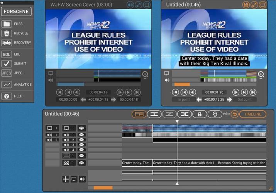Click the orange timeline scrollbar thumb
Image resolution: width=276 pixels, height=193 pixels.
(103, 188)
